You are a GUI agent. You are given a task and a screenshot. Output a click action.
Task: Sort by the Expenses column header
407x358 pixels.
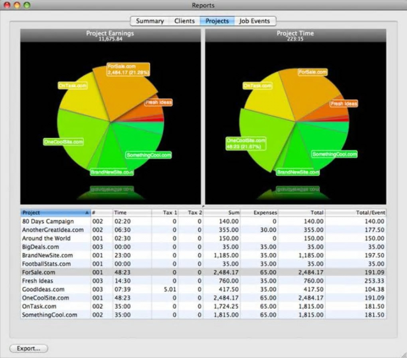point(259,213)
